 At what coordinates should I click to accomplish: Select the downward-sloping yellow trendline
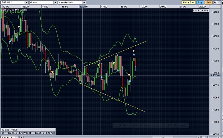112,98
